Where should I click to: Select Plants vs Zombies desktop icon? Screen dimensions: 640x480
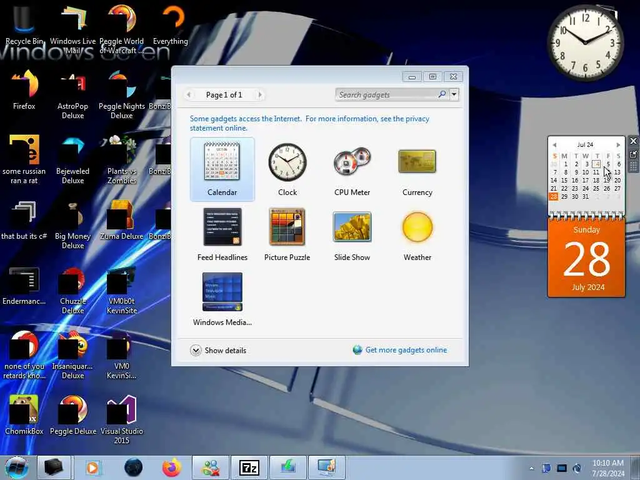coord(122,159)
